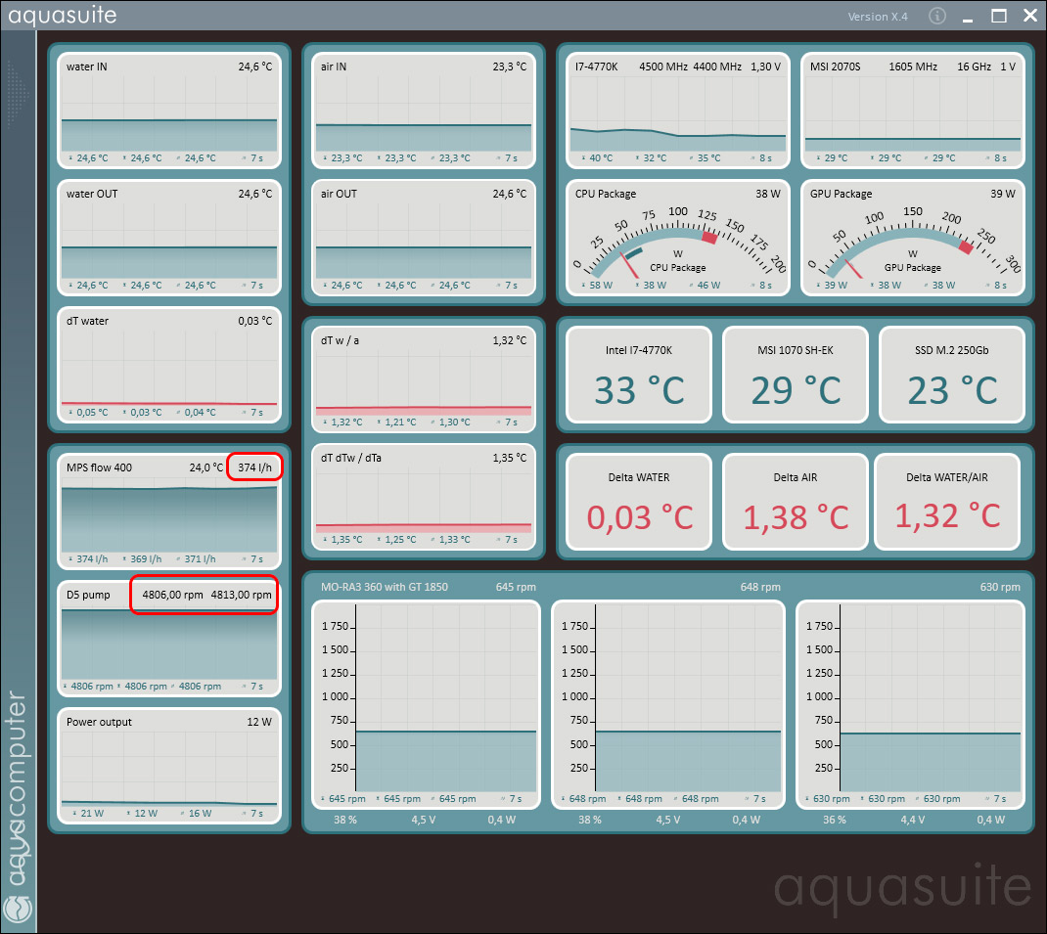Click the D5 pump rpm chart
Viewport: 1047px width, 934px height.
click(x=169, y=639)
